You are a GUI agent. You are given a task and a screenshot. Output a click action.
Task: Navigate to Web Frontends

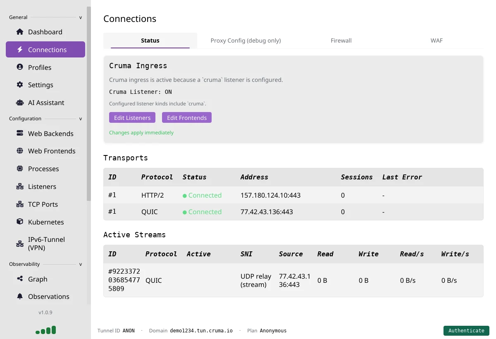coord(45,151)
